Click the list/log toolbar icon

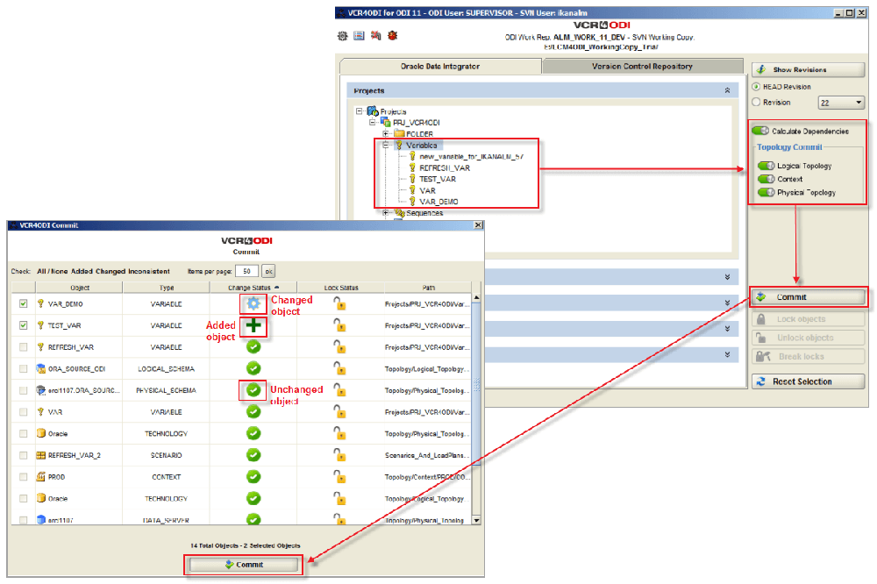[359, 36]
